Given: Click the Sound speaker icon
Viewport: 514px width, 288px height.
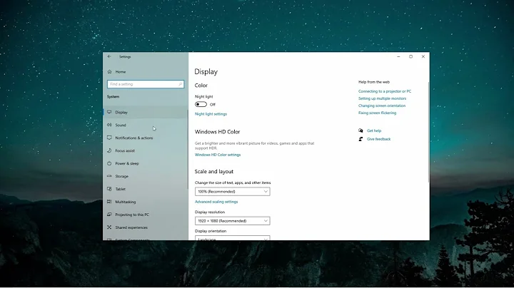Looking at the screenshot, I should click(x=109, y=125).
